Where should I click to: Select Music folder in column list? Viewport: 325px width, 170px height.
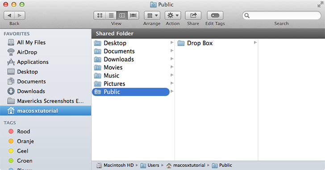click(x=131, y=75)
